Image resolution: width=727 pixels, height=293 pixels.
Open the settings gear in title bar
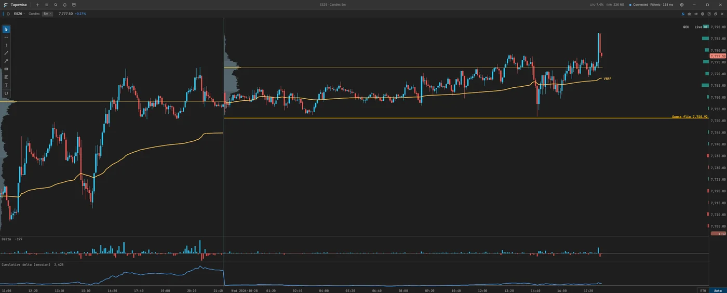tap(682, 5)
